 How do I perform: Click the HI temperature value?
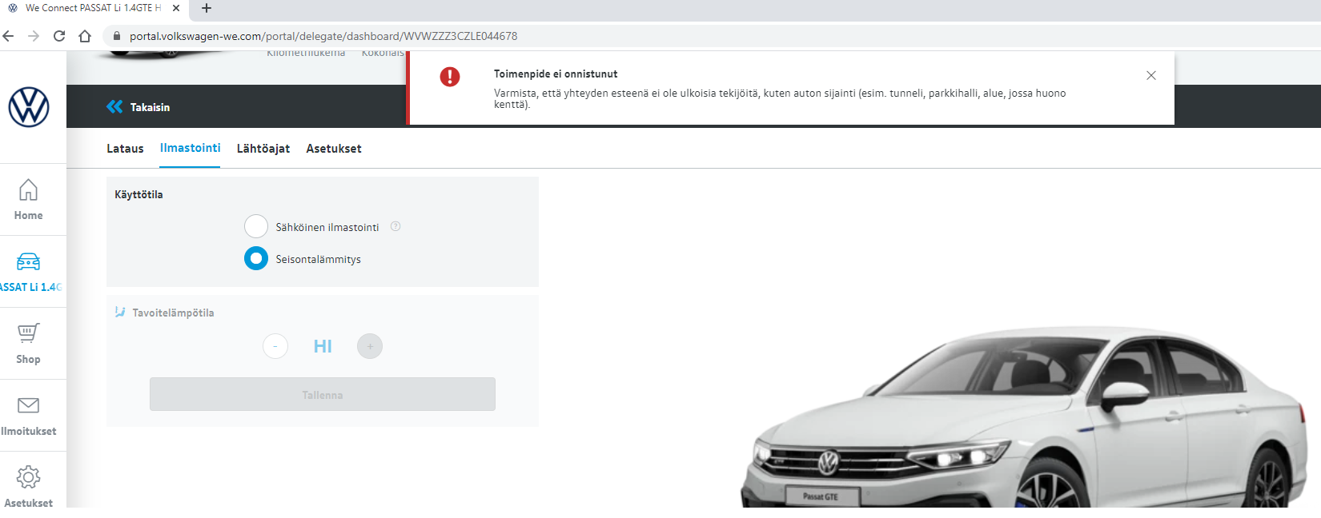(x=323, y=346)
